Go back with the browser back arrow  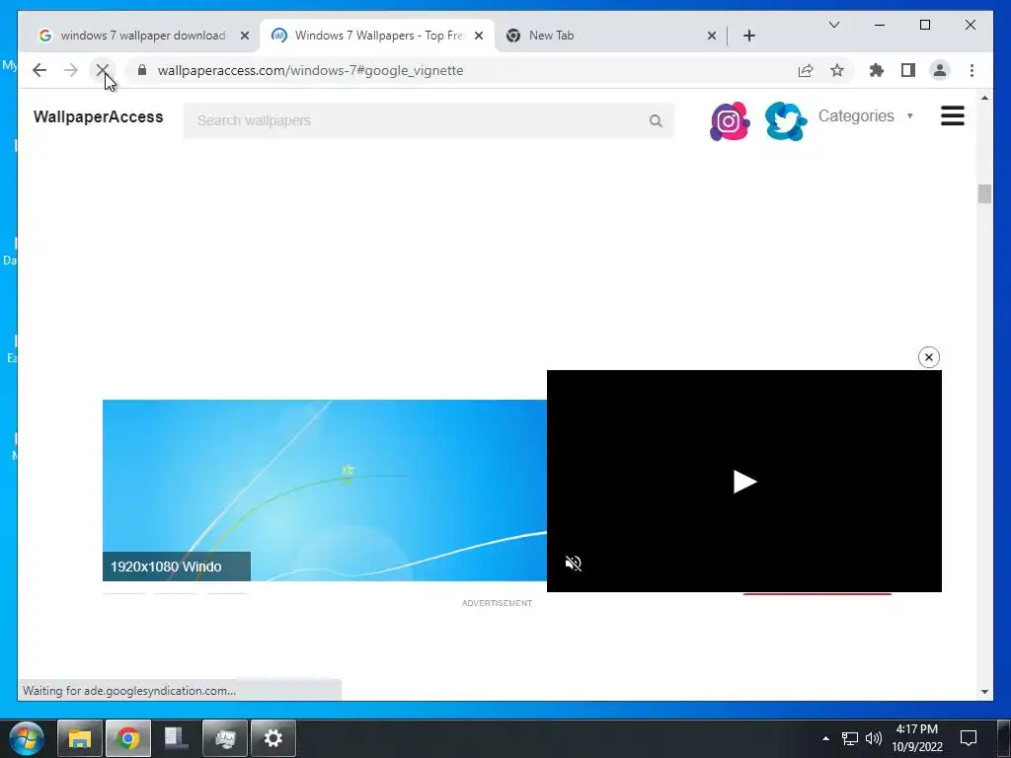click(x=39, y=70)
